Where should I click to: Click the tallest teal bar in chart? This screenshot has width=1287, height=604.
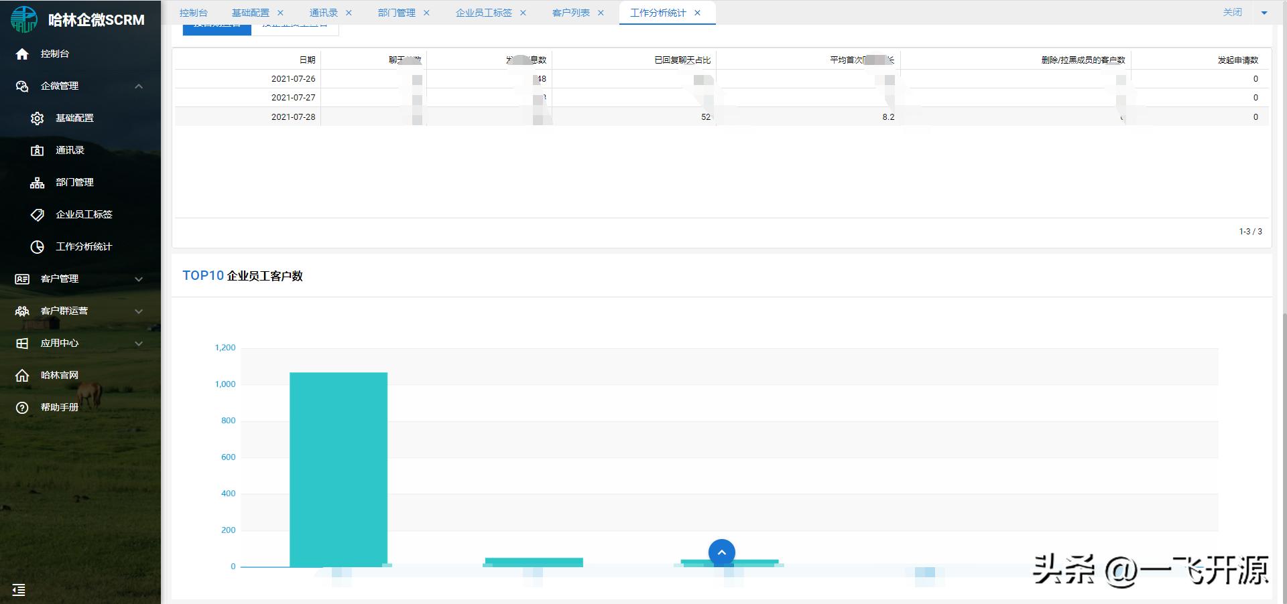click(x=339, y=469)
